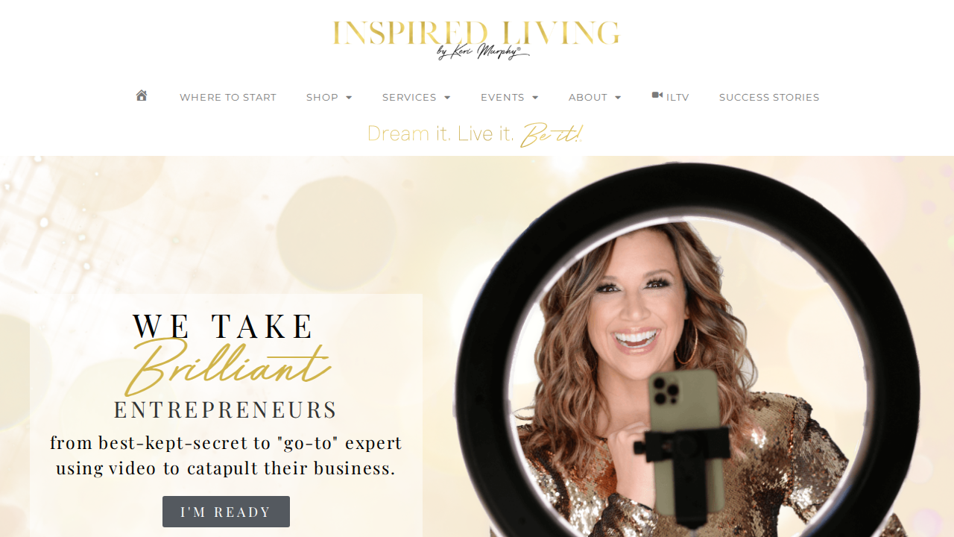Screen dimensions: 954x537
Task: Click the gold Brilliant script heading
Action: (227, 367)
